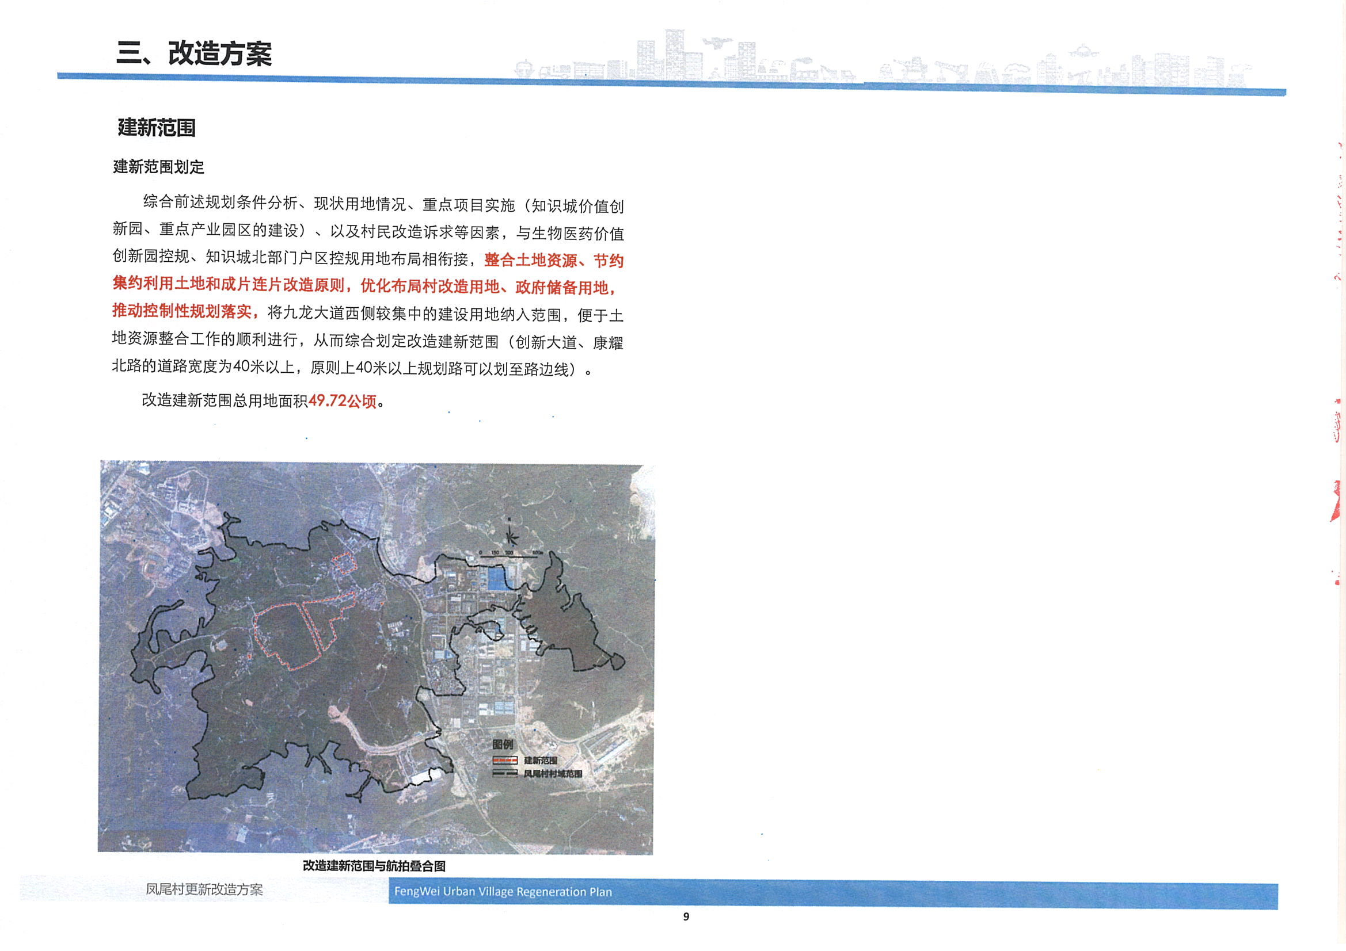Select the red phrase 整合土地资源、节约
Viewport: 1346px width, 951px height.
click(554, 259)
